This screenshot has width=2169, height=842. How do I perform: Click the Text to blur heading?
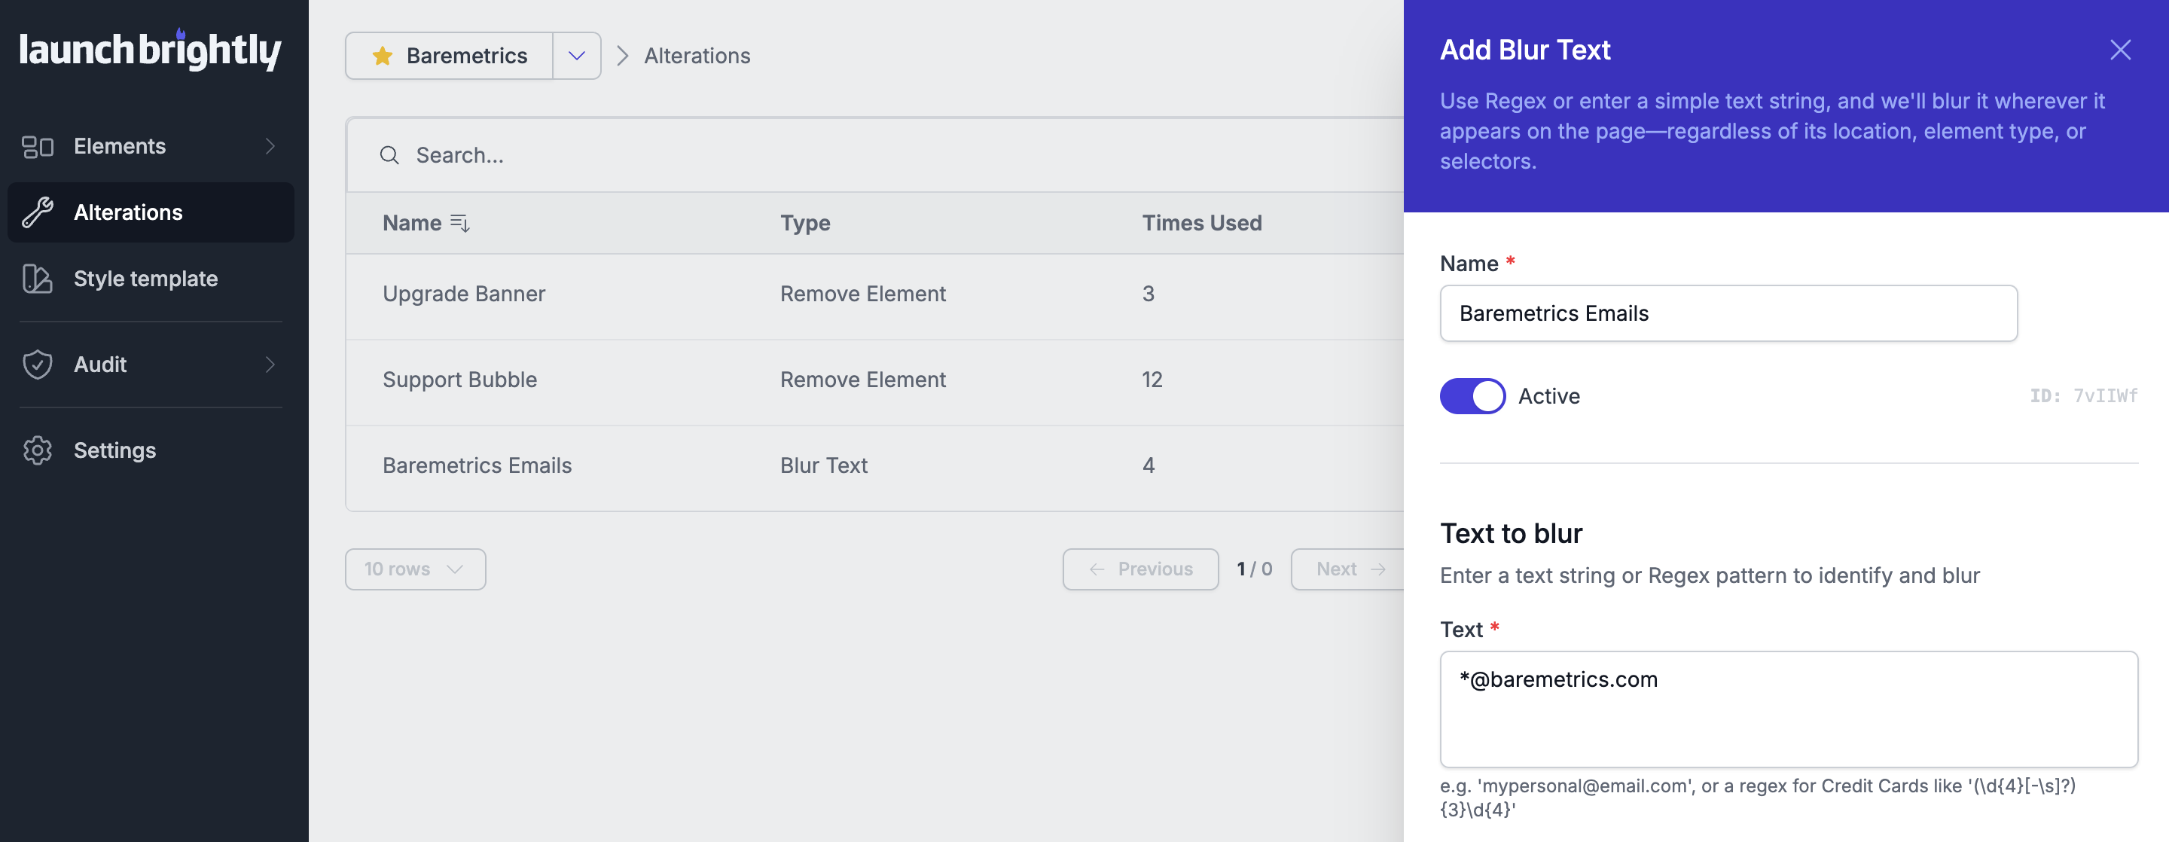point(1511,533)
